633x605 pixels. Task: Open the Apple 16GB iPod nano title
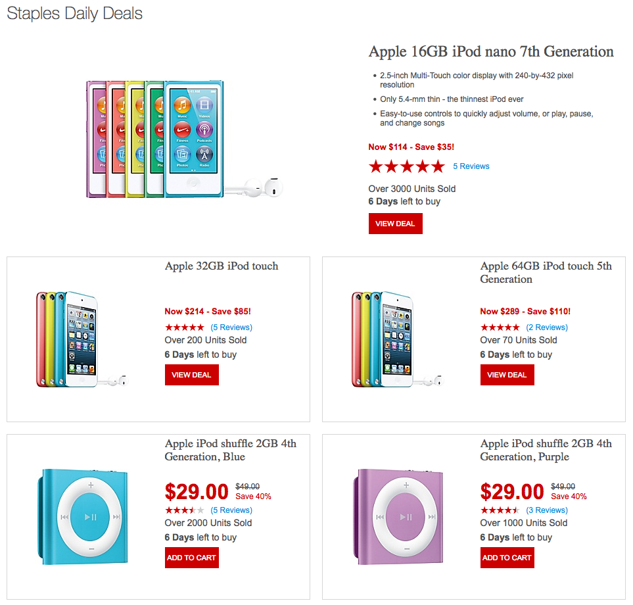(x=491, y=52)
